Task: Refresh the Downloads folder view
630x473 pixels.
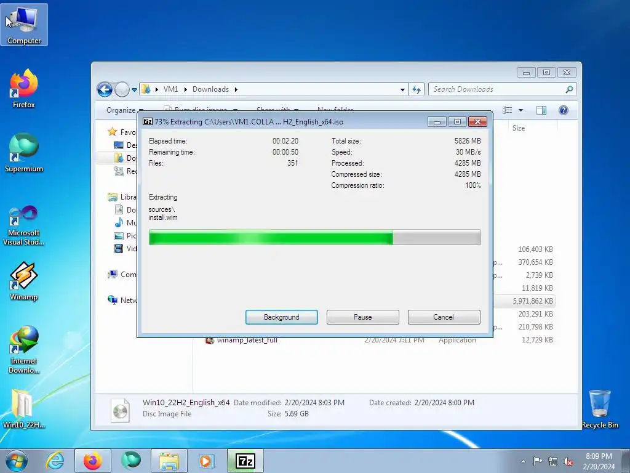Action: tap(417, 89)
